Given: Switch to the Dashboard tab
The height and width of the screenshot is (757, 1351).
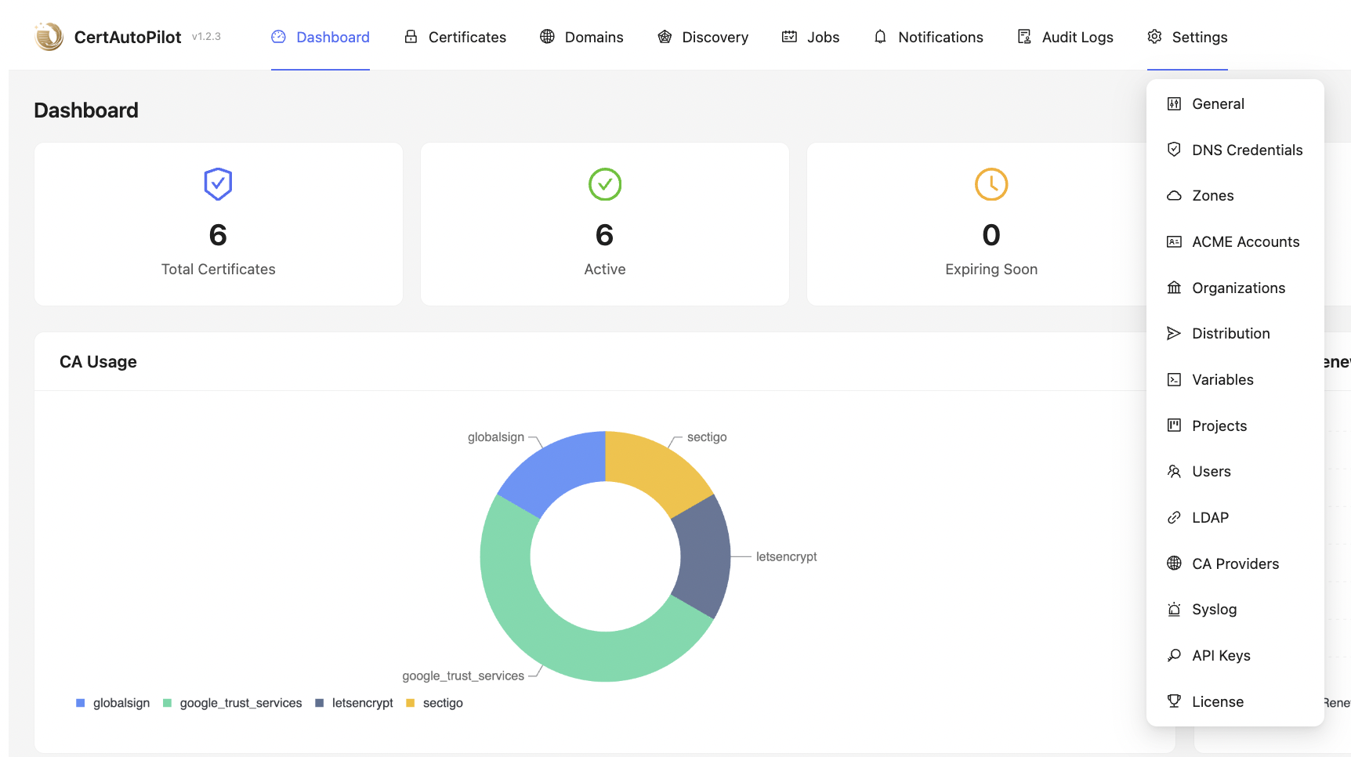Looking at the screenshot, I should point(320,37).
